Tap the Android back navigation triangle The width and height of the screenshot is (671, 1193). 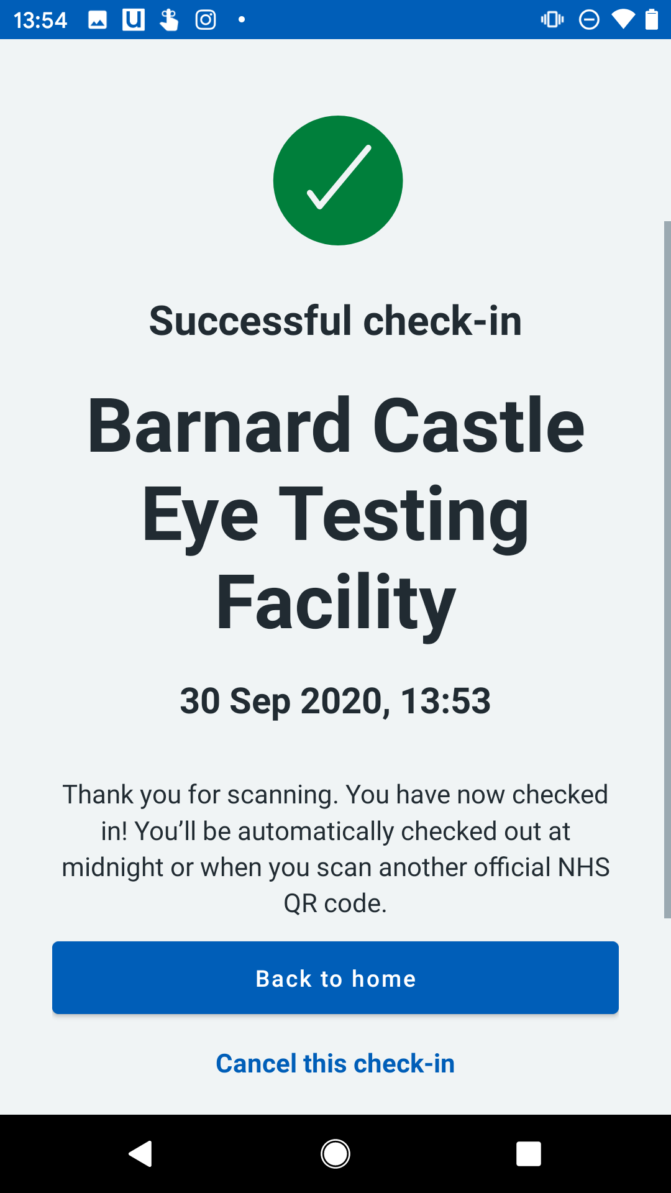[x=141, y=1154]
